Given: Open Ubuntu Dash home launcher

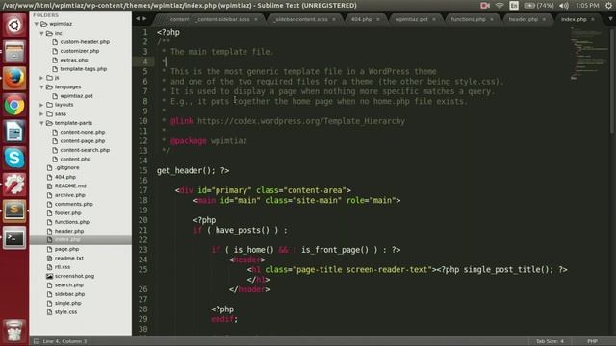Looking at the screenshot, I should (x=14, y=26).
